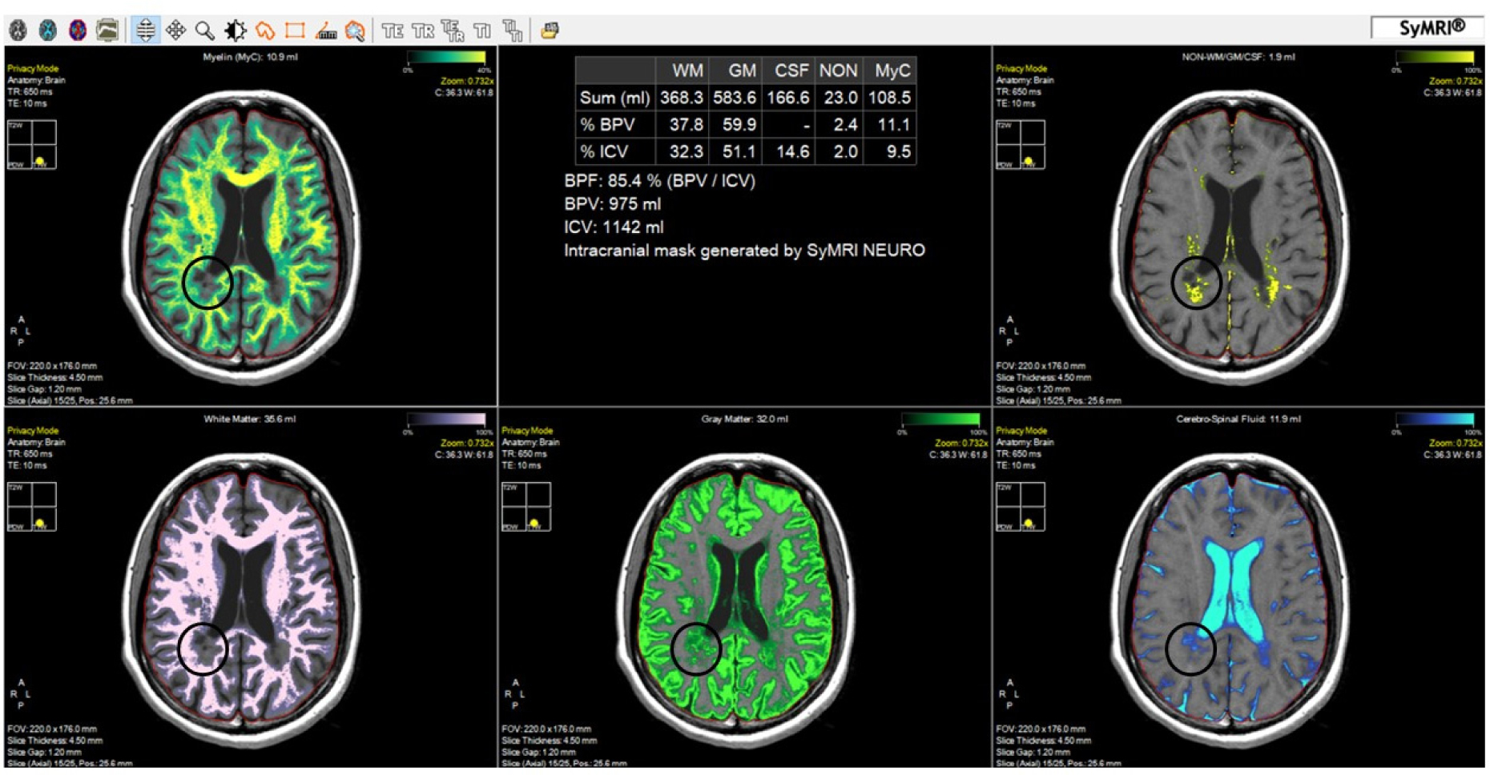Click the Myelin color scale bar
Viewport: 1490px width, 775px height.
point(446,58)
